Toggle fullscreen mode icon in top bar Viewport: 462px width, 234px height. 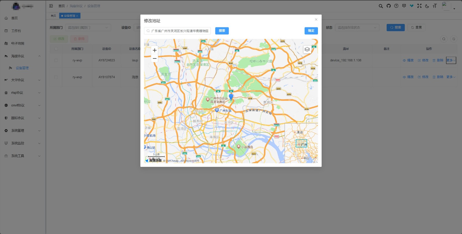[x=419, y=6]
